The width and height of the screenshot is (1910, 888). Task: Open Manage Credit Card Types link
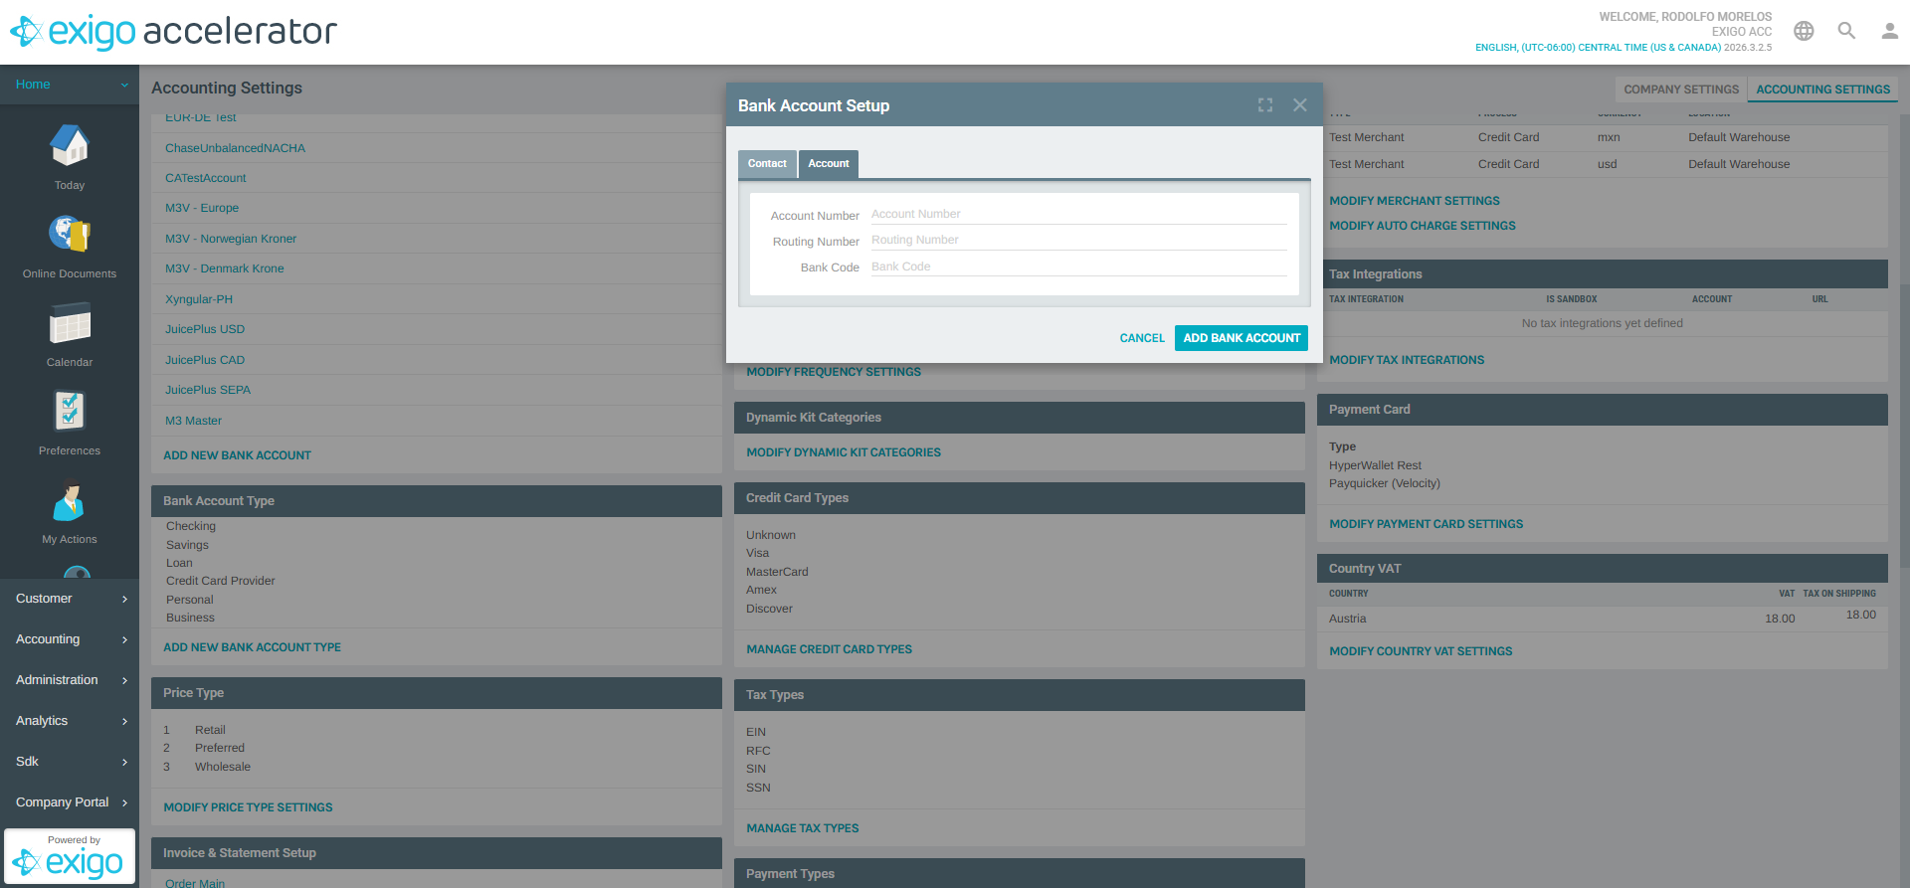(x=829, y=649)
